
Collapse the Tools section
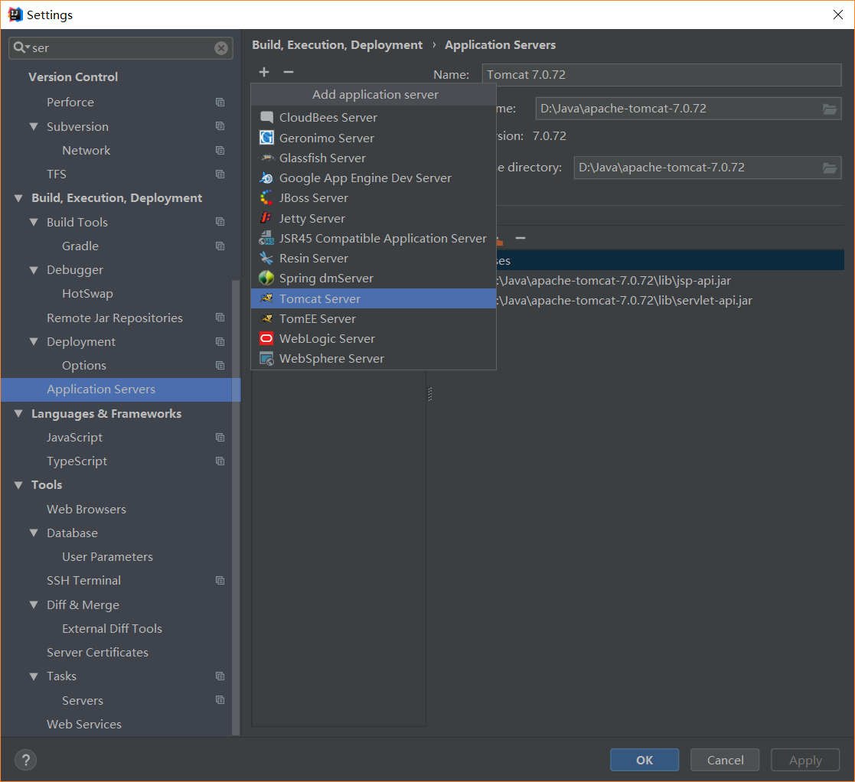(x=18, y=485)
